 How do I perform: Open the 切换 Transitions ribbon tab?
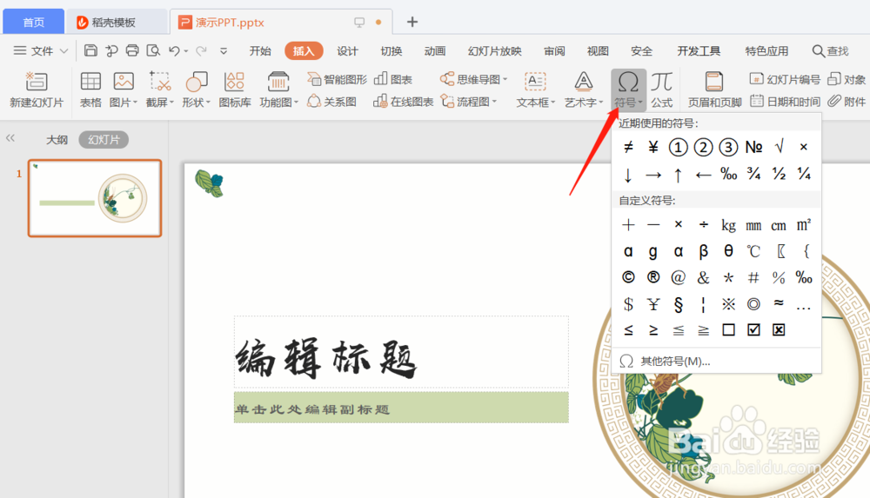pyautogui.click(x=391, y=51)
